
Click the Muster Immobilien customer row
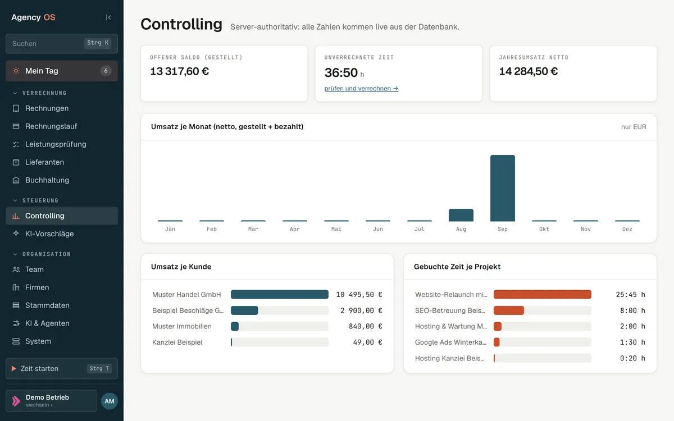click(x=267, y=326)
